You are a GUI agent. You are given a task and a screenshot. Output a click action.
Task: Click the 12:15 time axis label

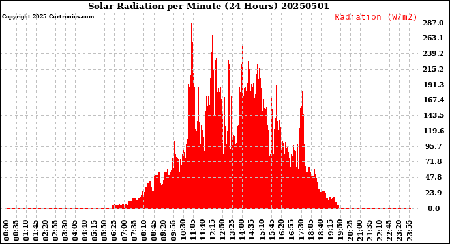pyautogui.click(x=213, y=231)
